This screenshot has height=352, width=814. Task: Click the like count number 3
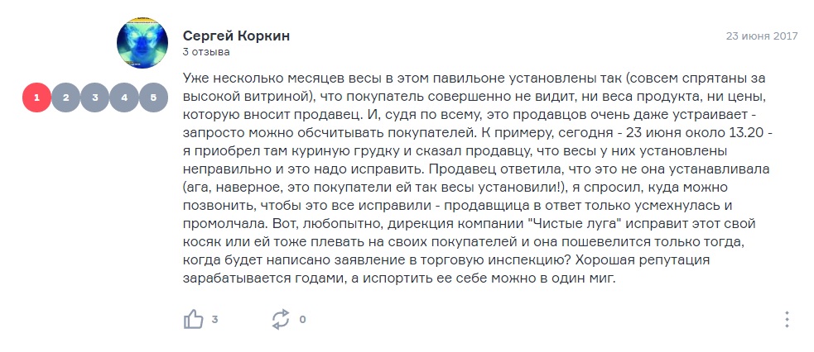click(x=214, y=320)
